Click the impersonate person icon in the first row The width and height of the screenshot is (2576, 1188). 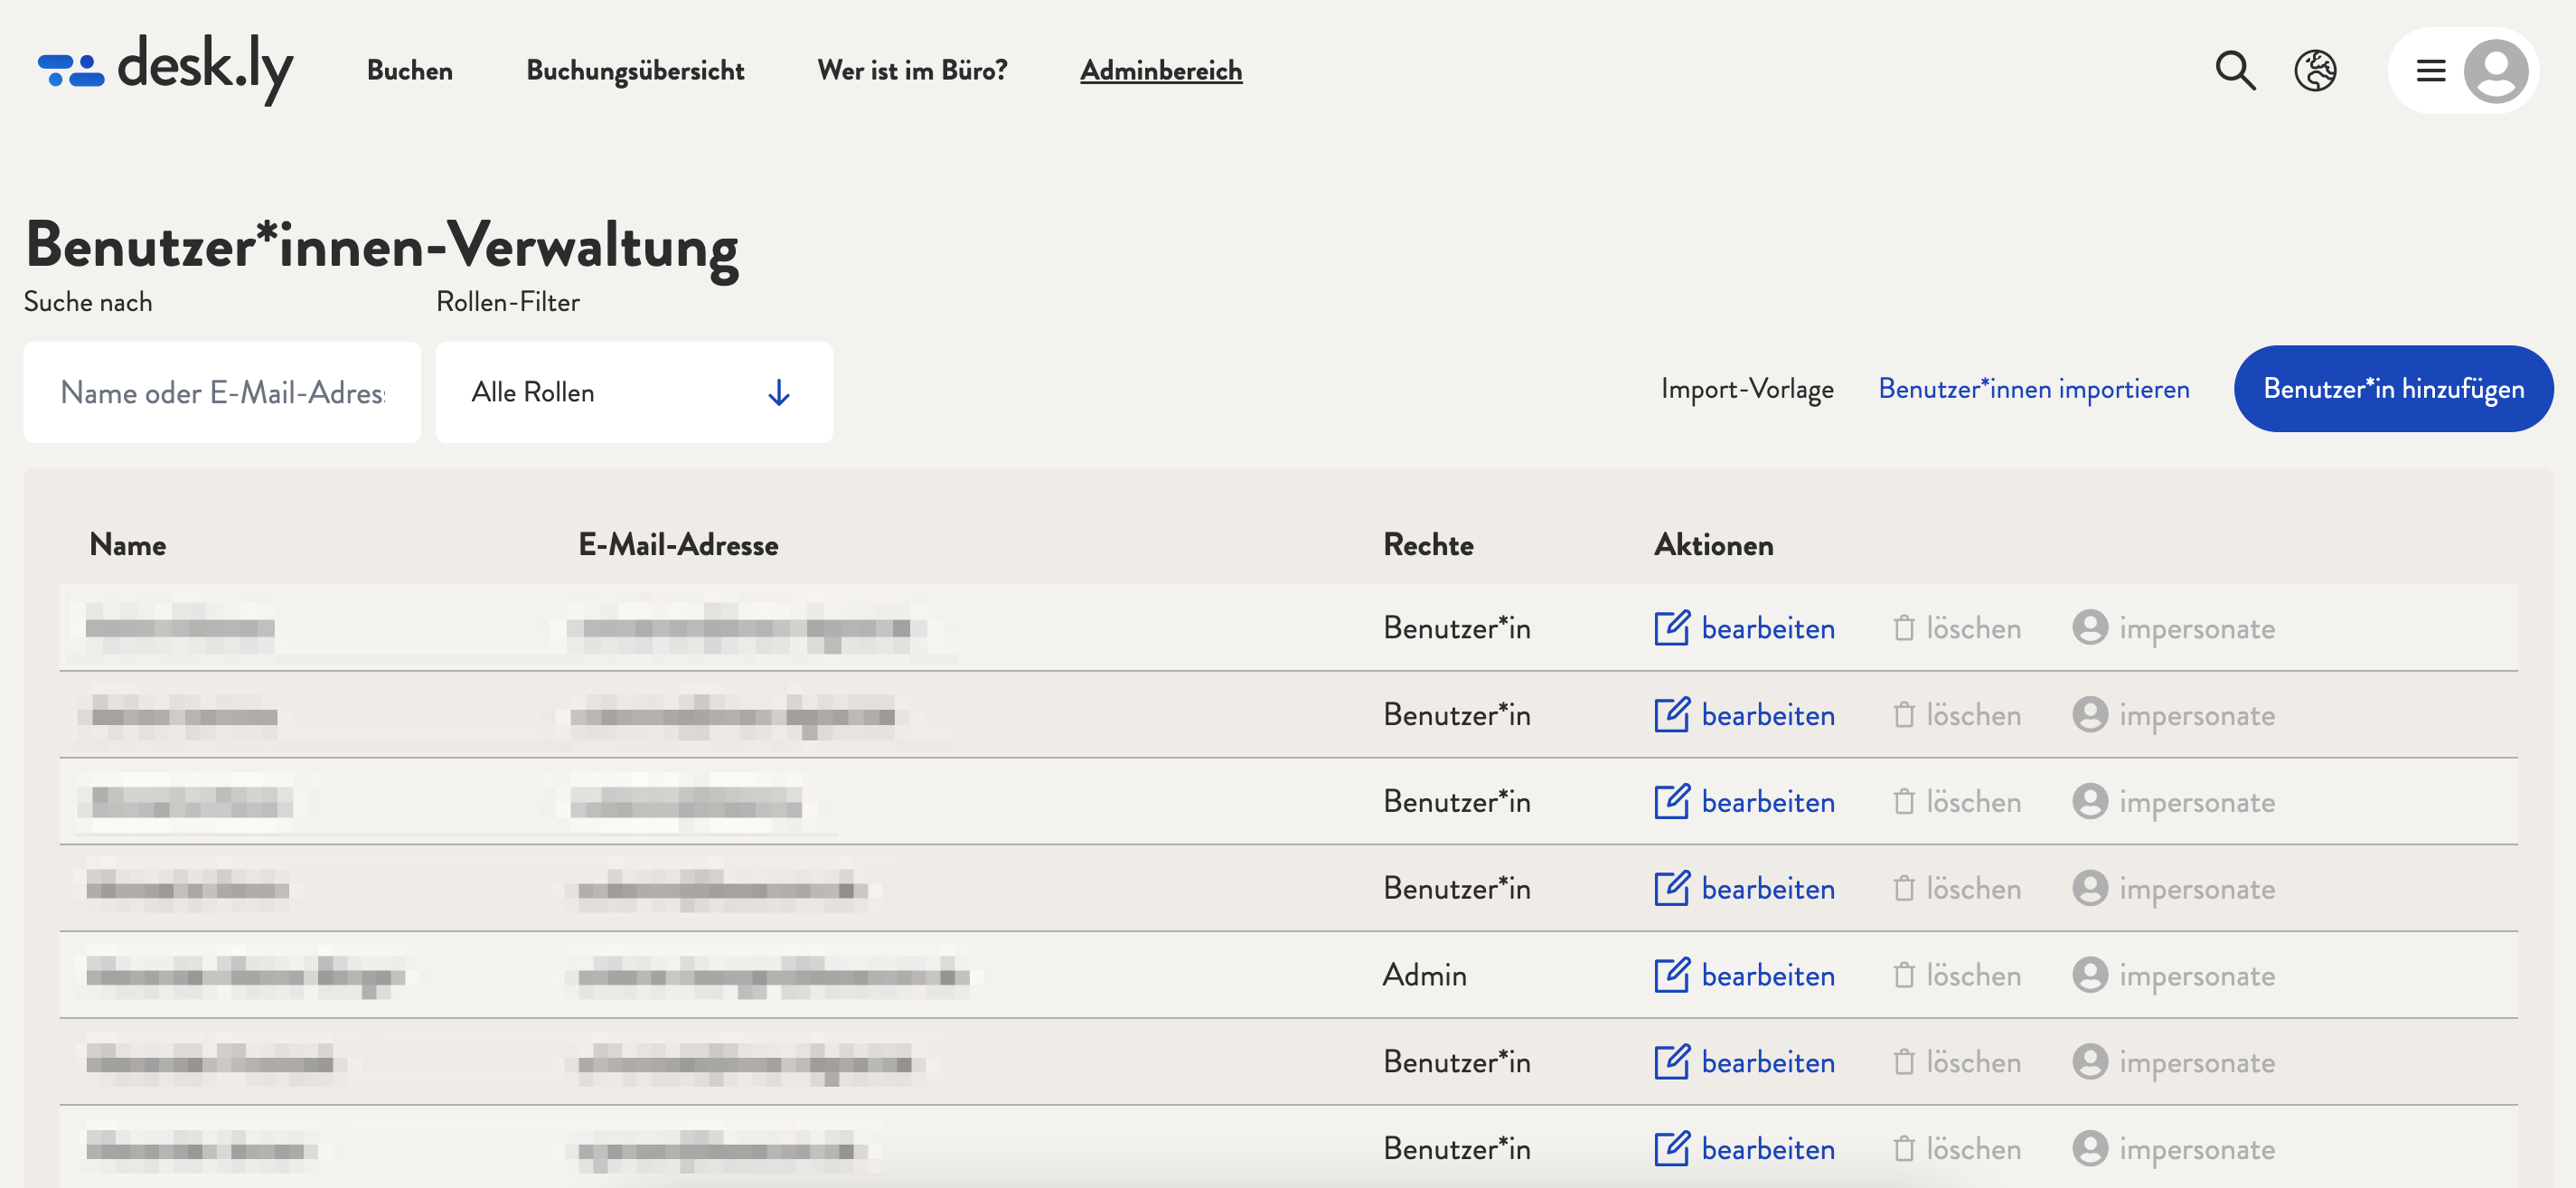tap(2090, 627)
